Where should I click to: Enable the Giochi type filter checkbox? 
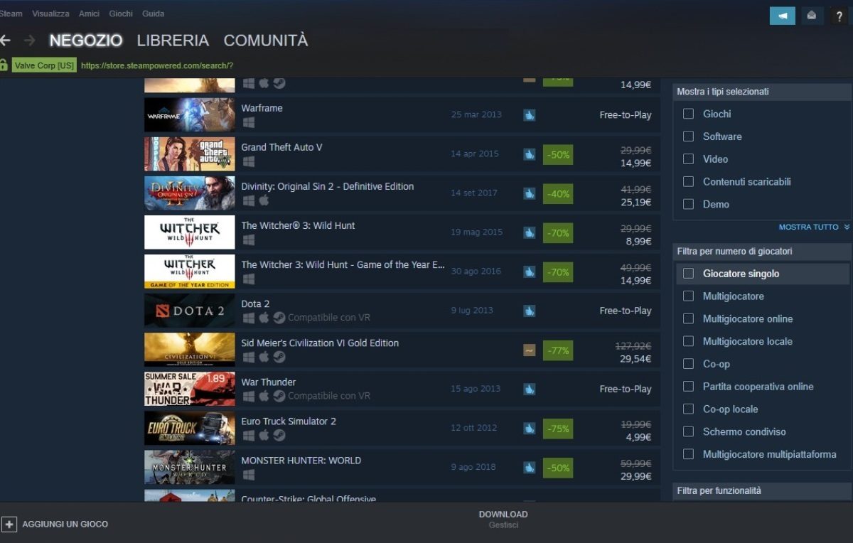(x=688, y=114)
